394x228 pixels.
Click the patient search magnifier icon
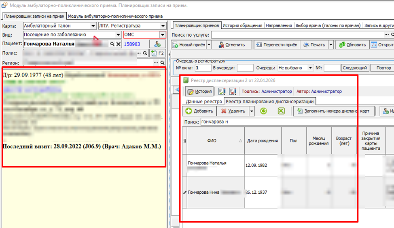pos(112,44)
